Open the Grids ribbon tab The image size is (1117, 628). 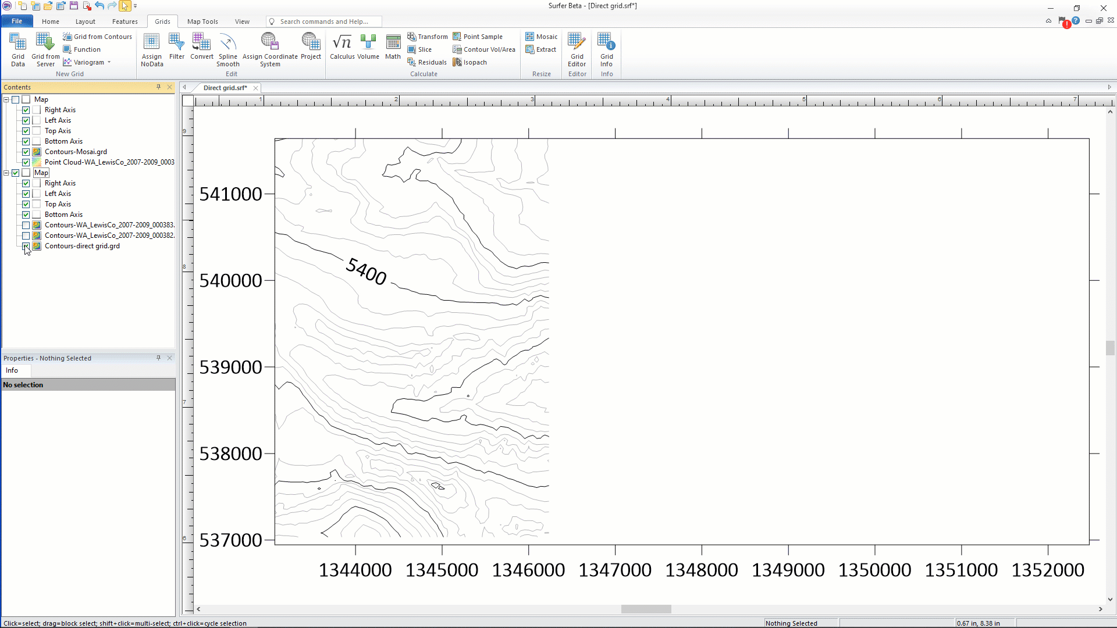[x=162, y=21]
